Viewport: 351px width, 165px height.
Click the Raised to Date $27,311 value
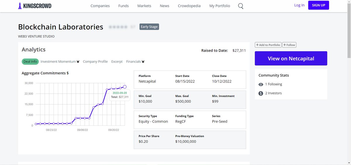[239, 50]
